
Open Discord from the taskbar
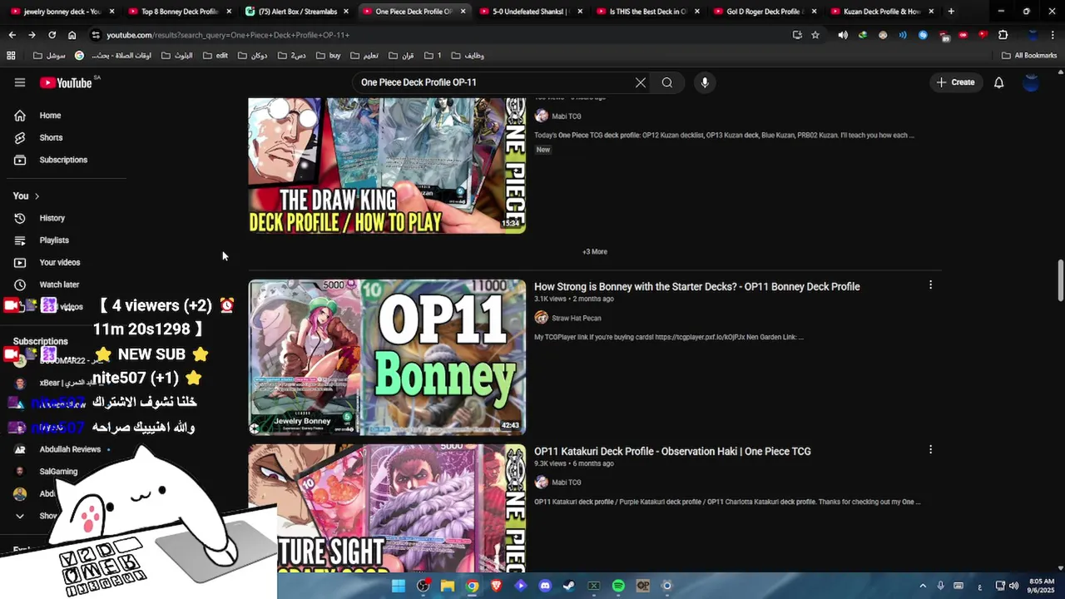coord(545,586)
